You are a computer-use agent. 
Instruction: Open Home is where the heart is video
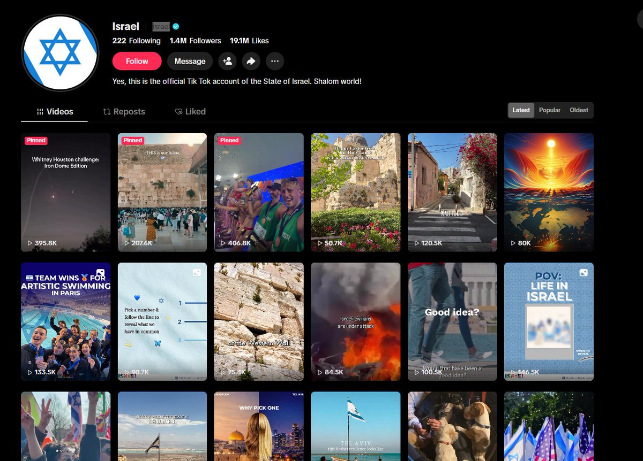[162, 426]
